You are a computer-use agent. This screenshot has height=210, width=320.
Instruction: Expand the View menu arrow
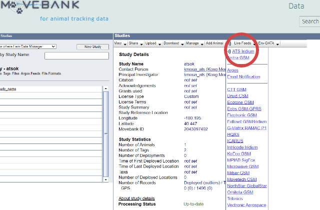coord(125,44)
